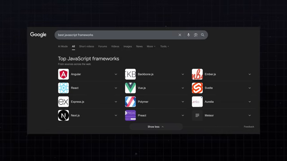Click the Aurelia label text
Screen dimensions: 287x161
[x=209, y=102]
